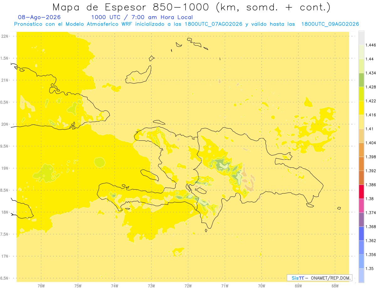
Task: Click the 20N latitude label
Action: click(x=5, y=124)
